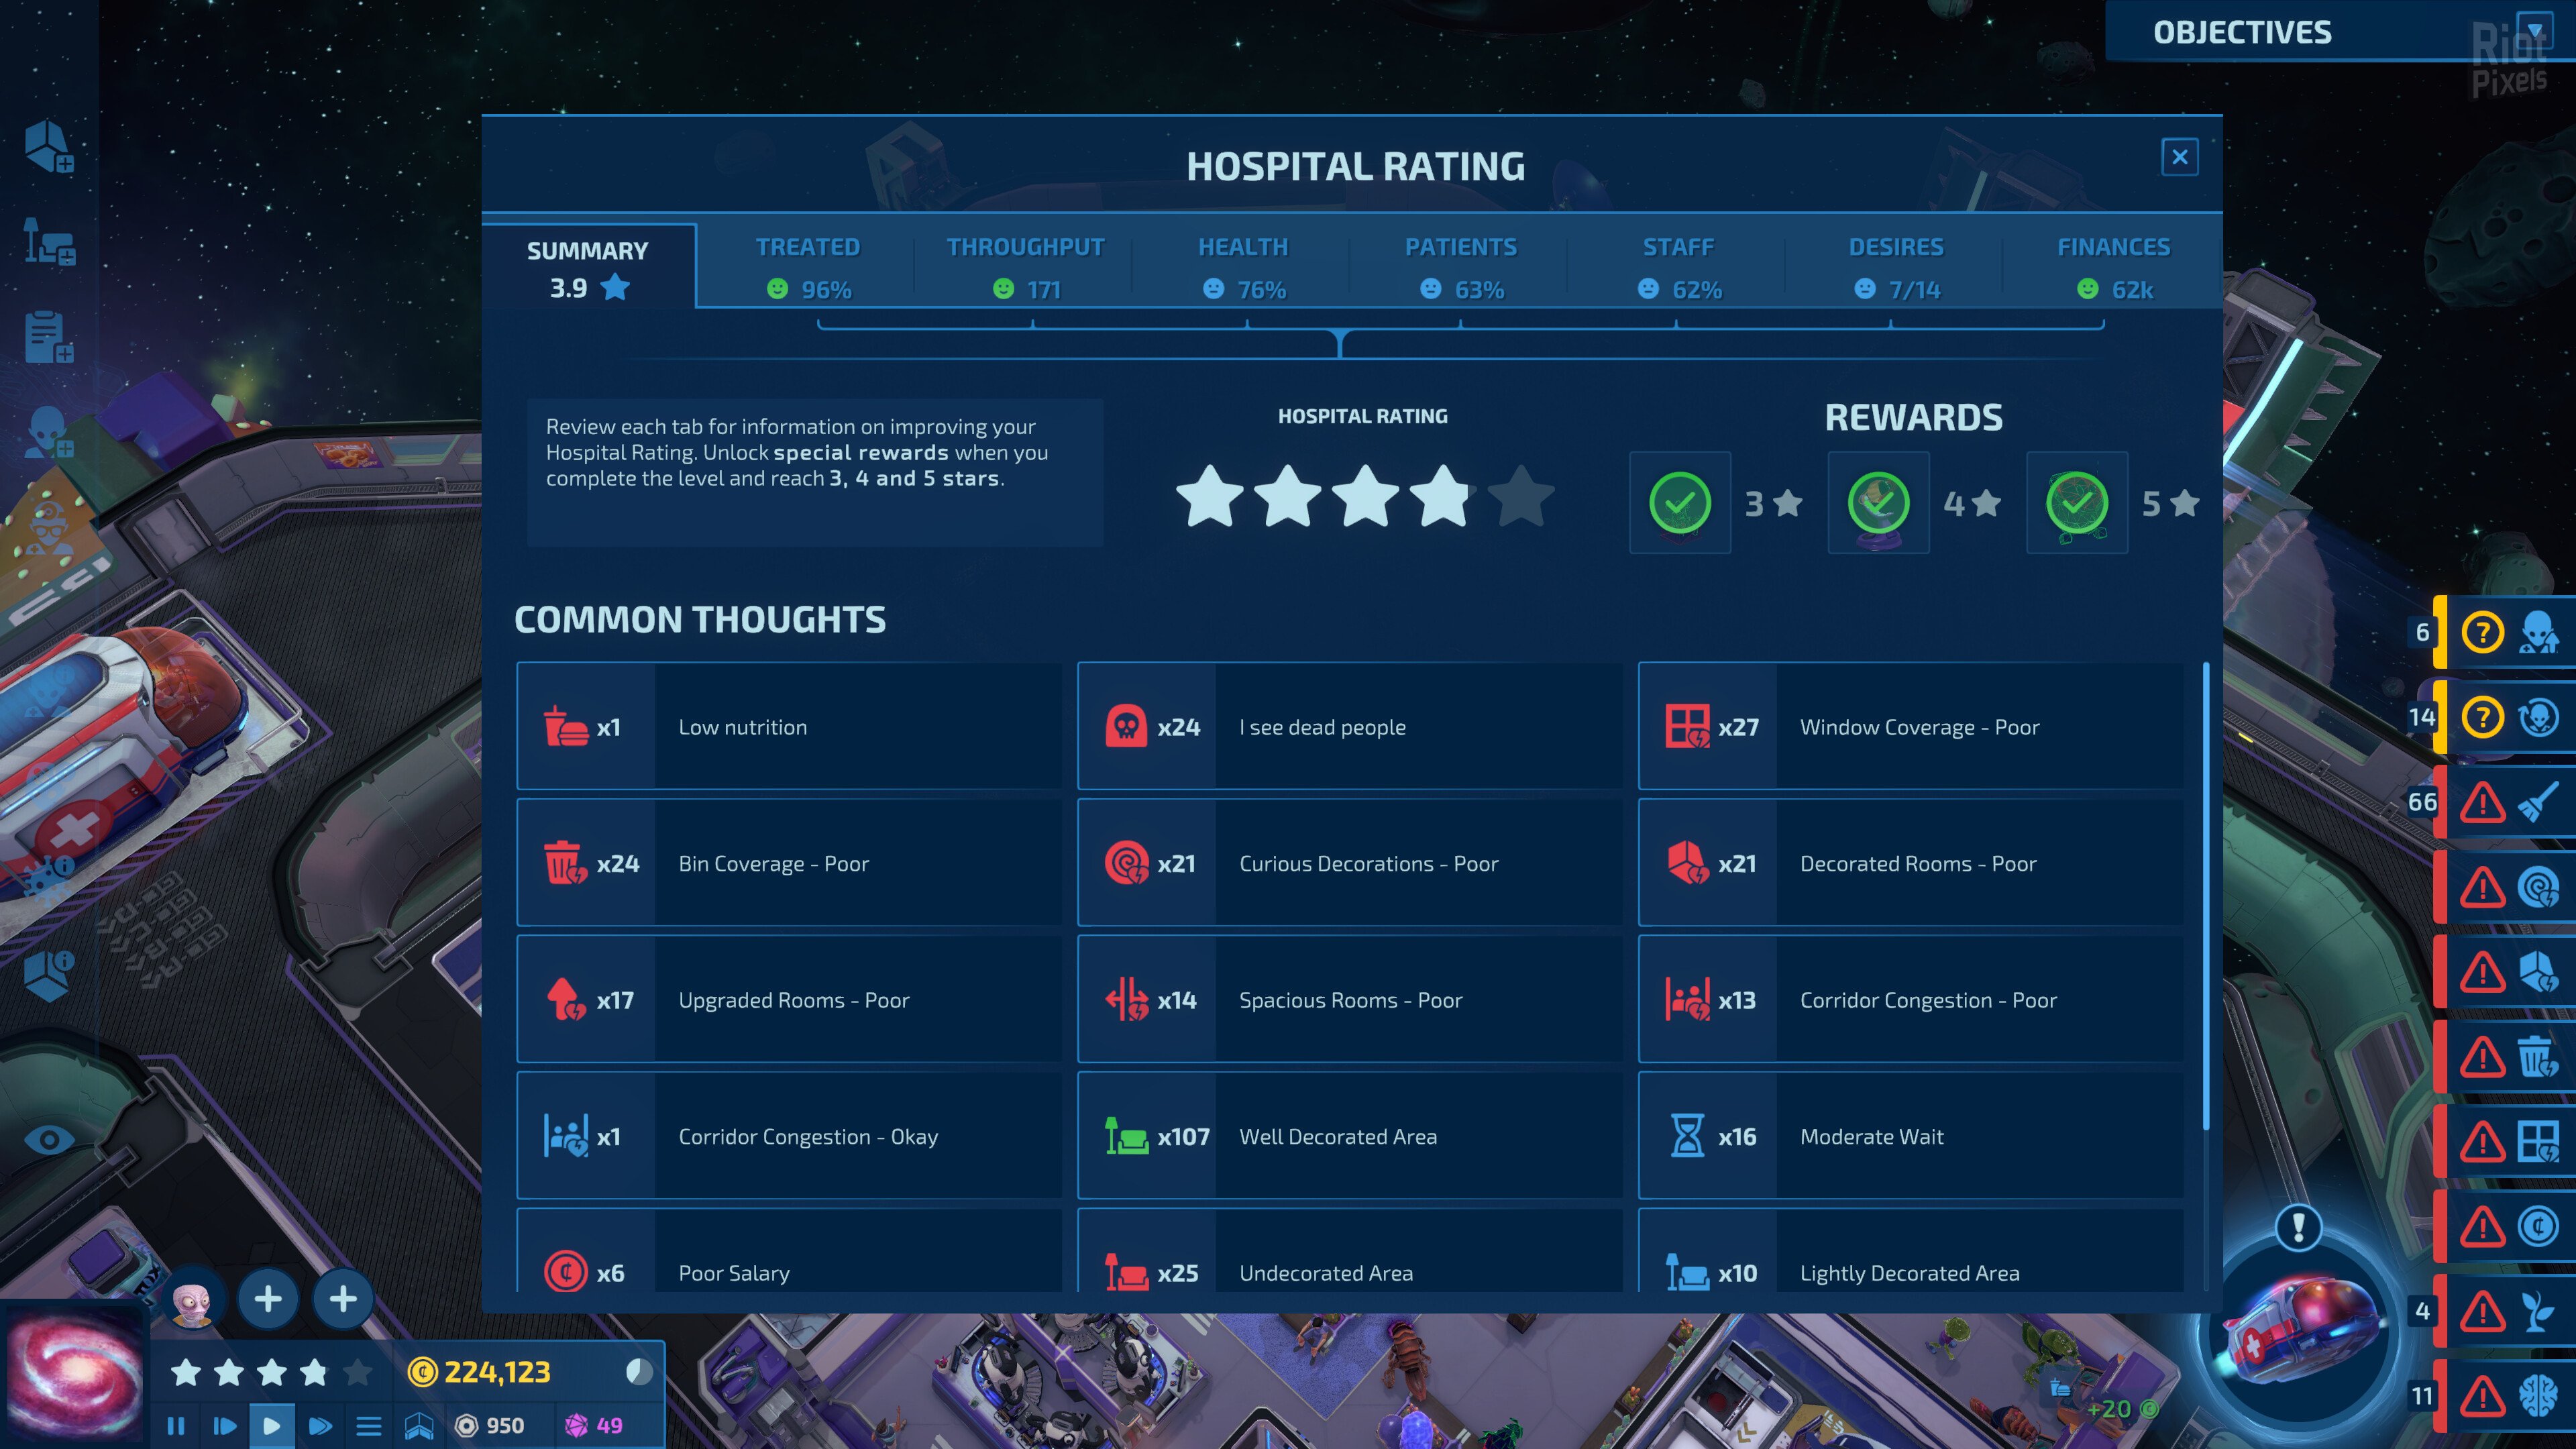
Task: Open the job assignments clipboard icon
Action: [50, 337]
